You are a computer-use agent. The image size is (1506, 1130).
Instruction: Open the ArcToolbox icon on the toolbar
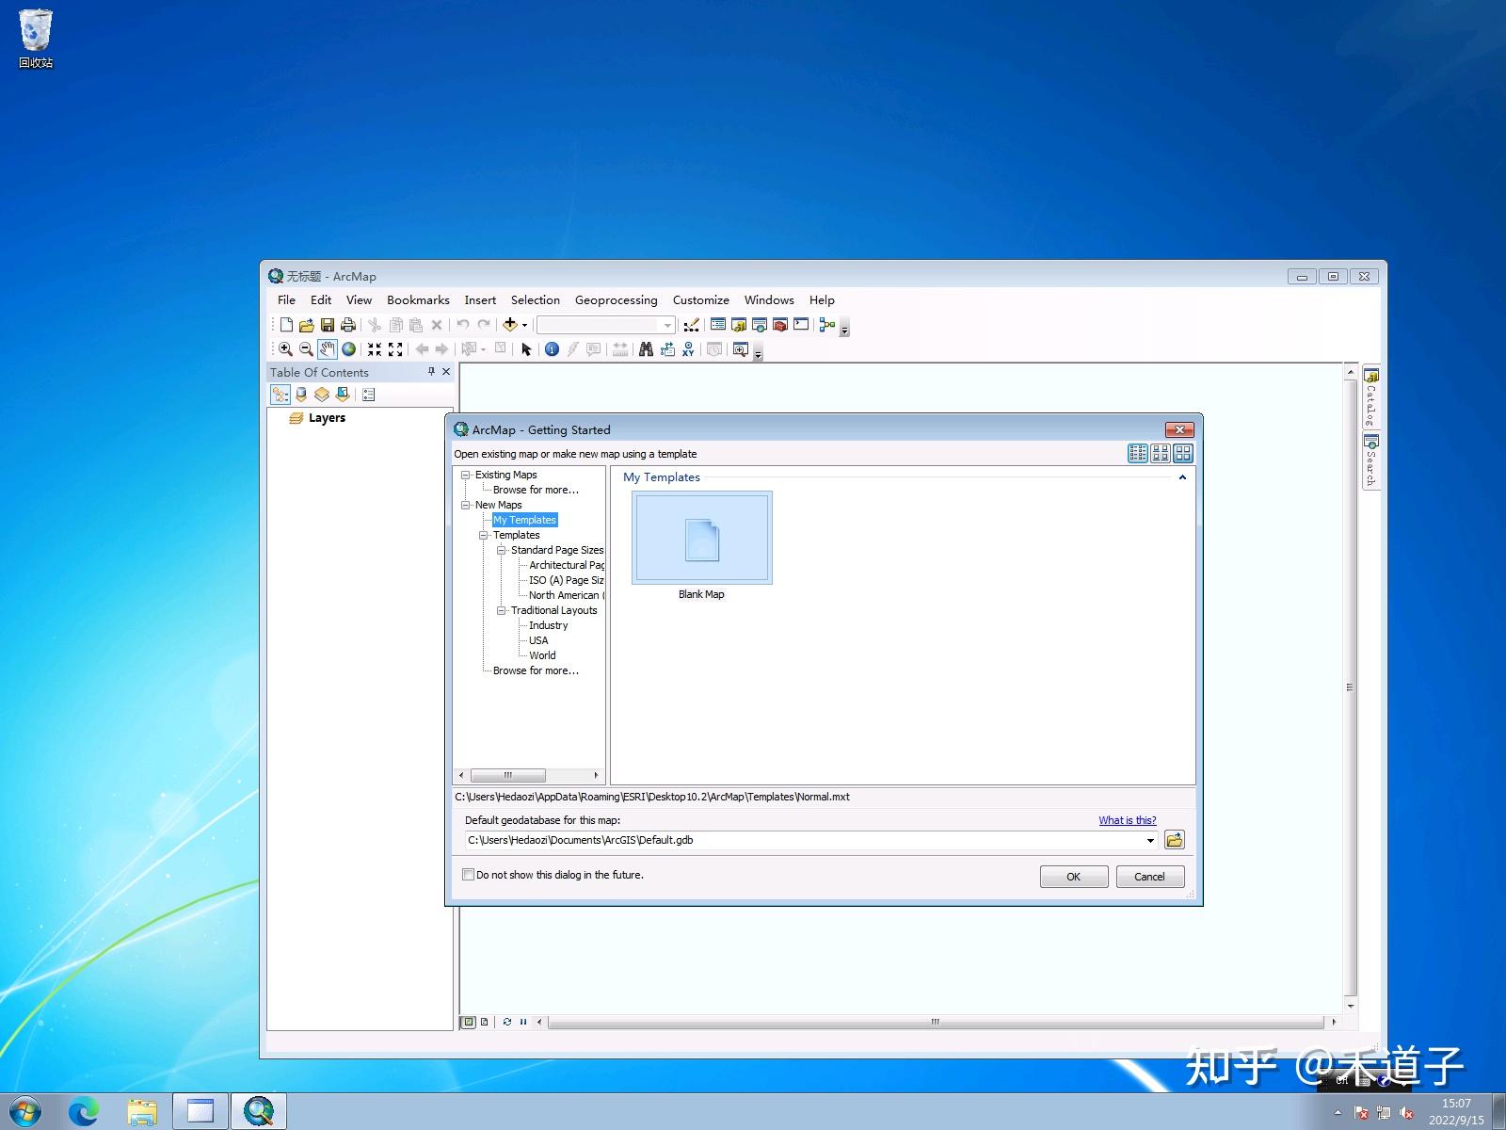[781, 325]
